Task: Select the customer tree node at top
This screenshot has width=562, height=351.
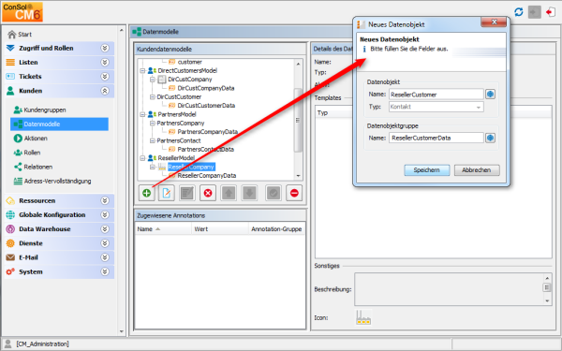Action: (189, 62)
